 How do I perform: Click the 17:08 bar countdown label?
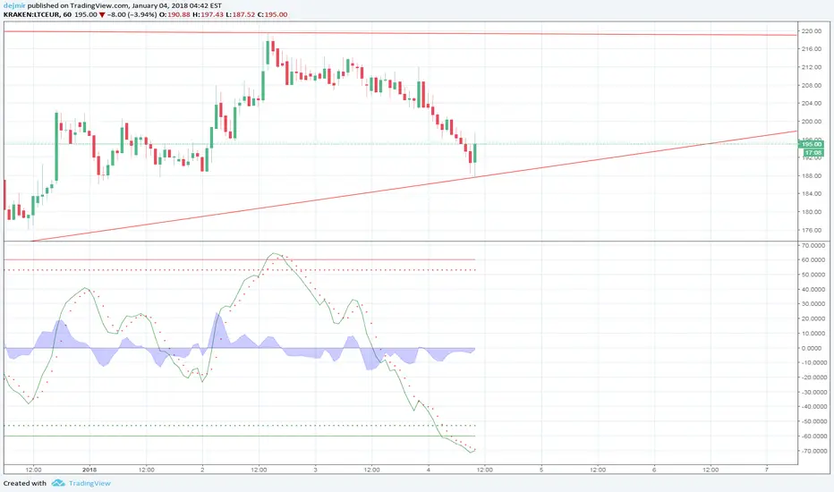813,153
